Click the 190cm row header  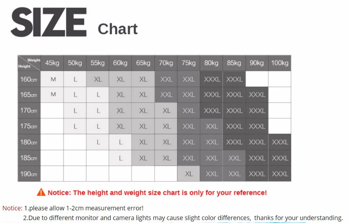pos(29,174)
